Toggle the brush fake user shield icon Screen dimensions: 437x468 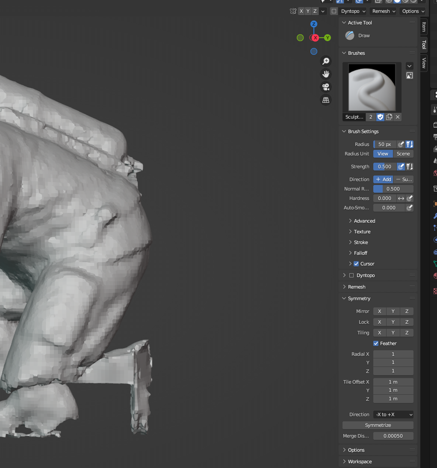coord(380,117)
